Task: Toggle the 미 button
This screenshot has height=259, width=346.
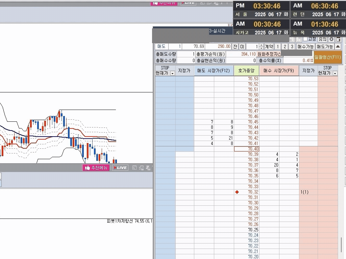Action: coord(242,47)
